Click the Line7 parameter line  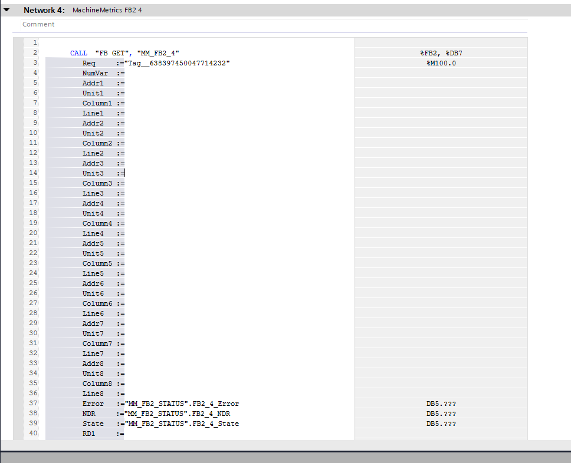[x=93, y=353]
